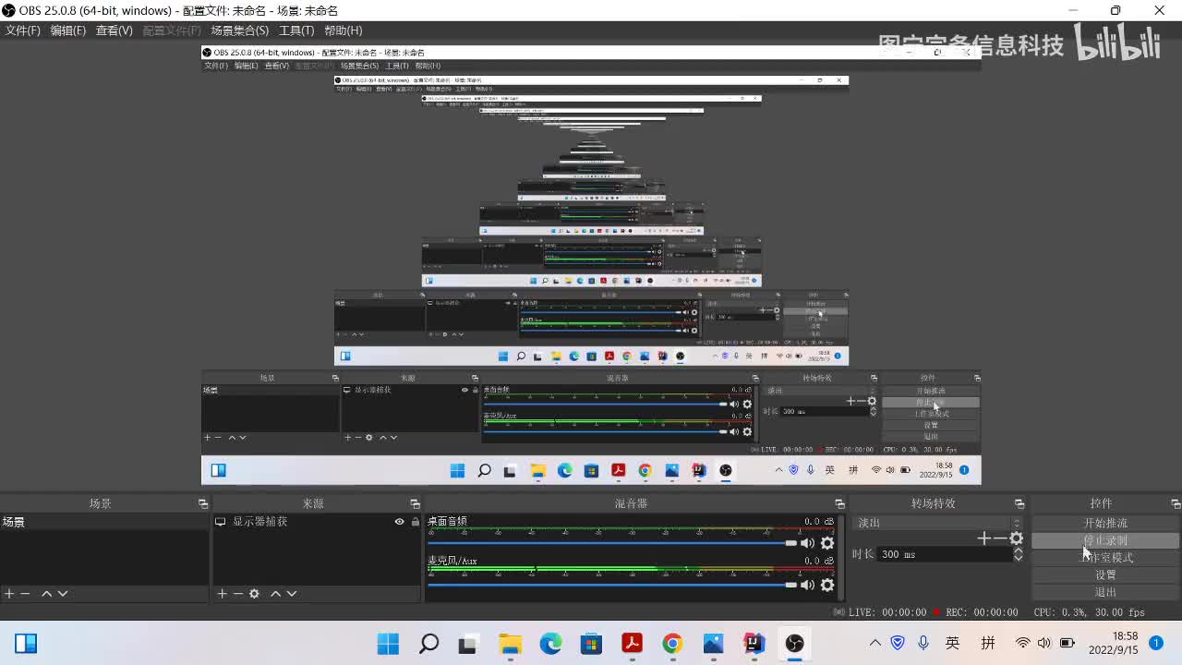
Task: Add a new scene with the plus icon
Action: click(9, 594)
